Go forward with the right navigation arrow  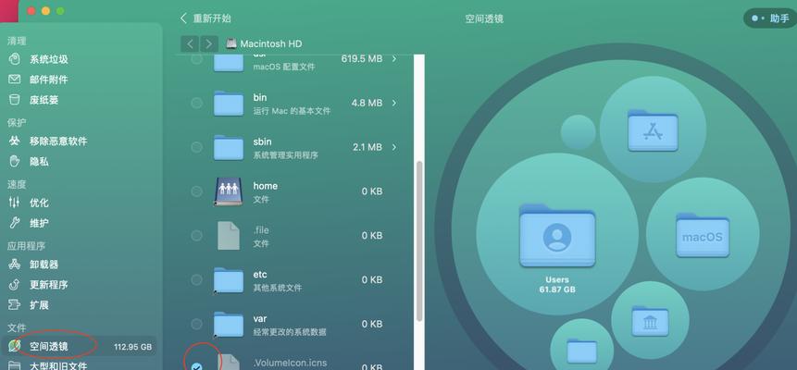pyautogui.click(x=209, y=43)
